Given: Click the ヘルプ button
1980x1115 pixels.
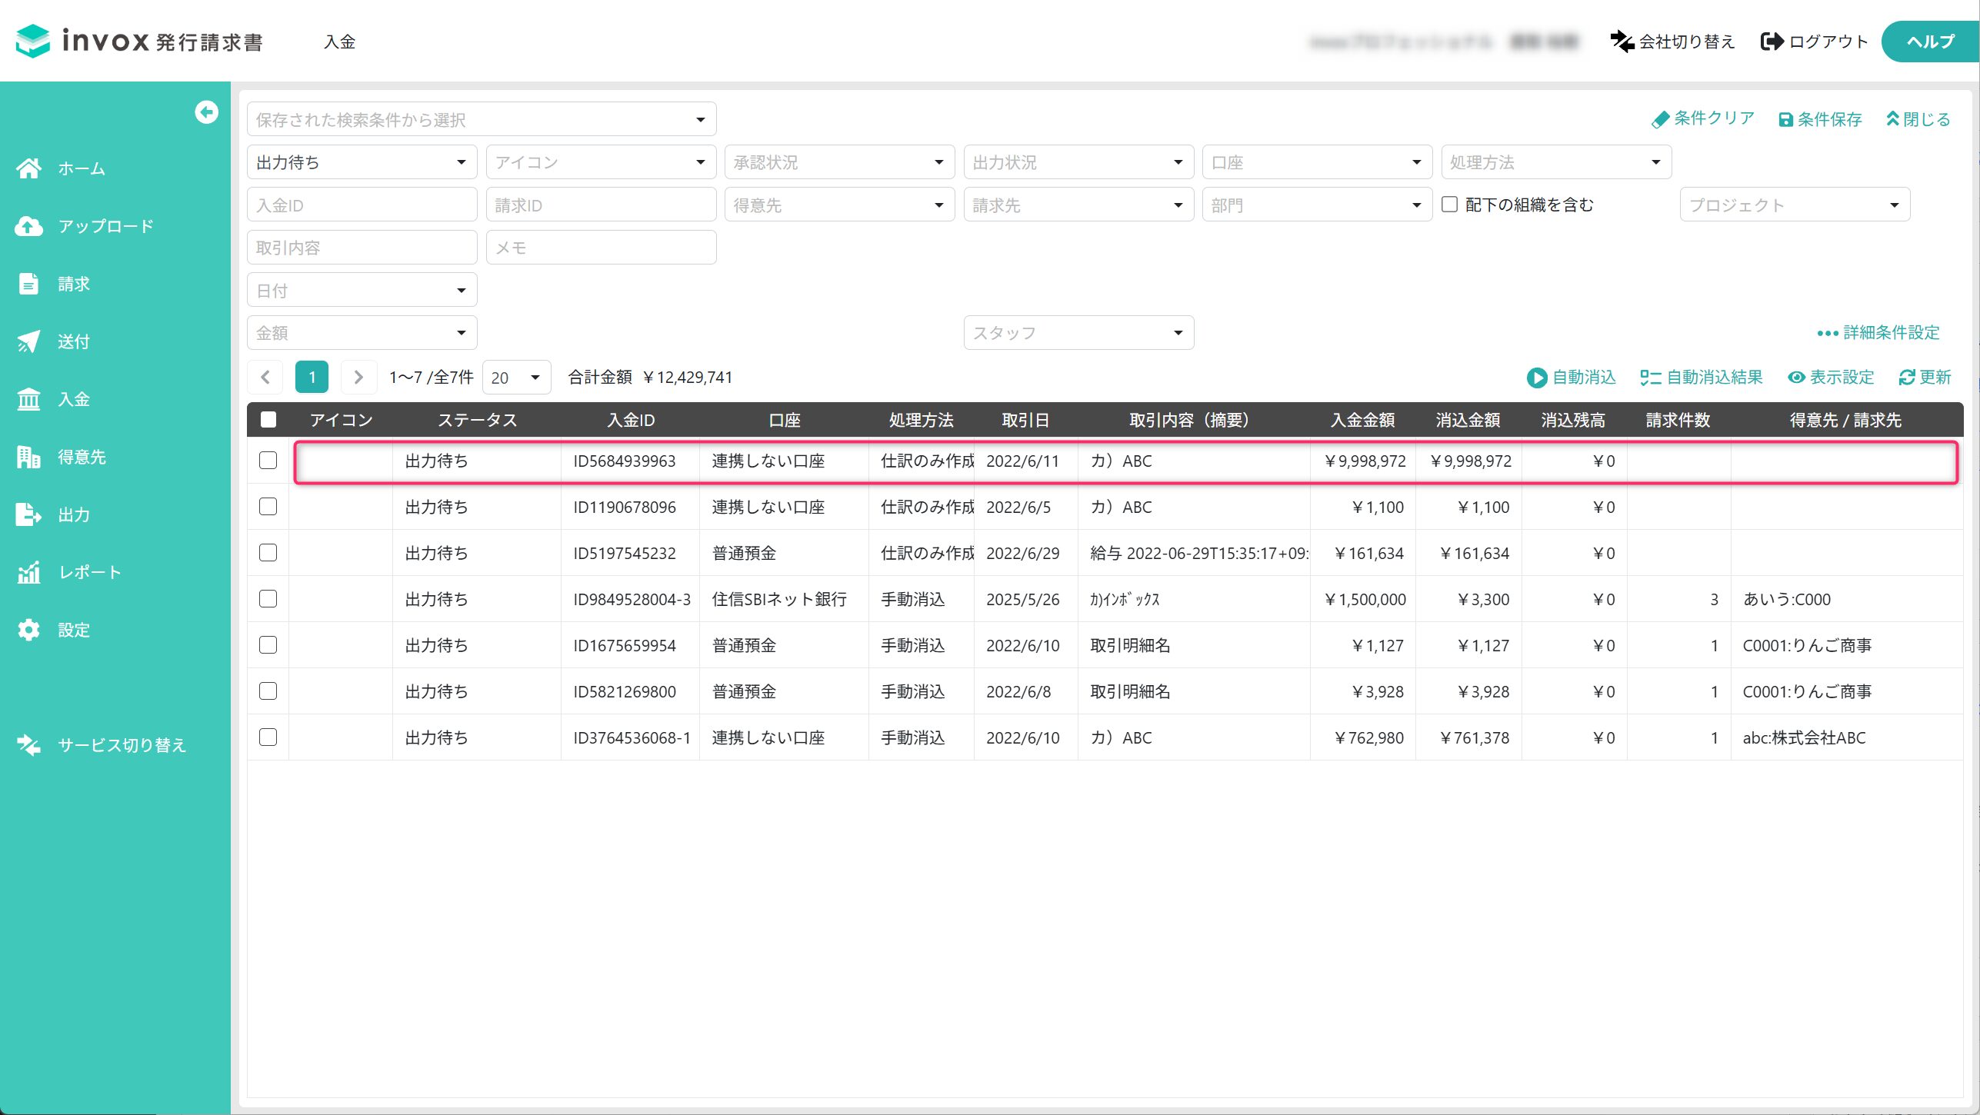Looking at the screenshot, I should click(x=1930, y=42).
